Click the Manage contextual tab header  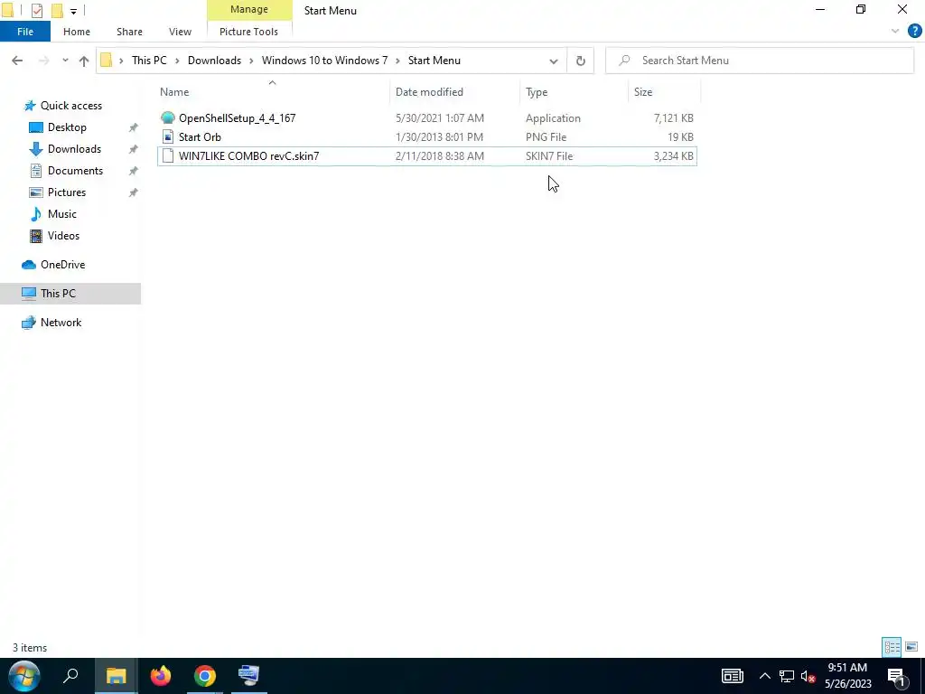pos(249,9)
